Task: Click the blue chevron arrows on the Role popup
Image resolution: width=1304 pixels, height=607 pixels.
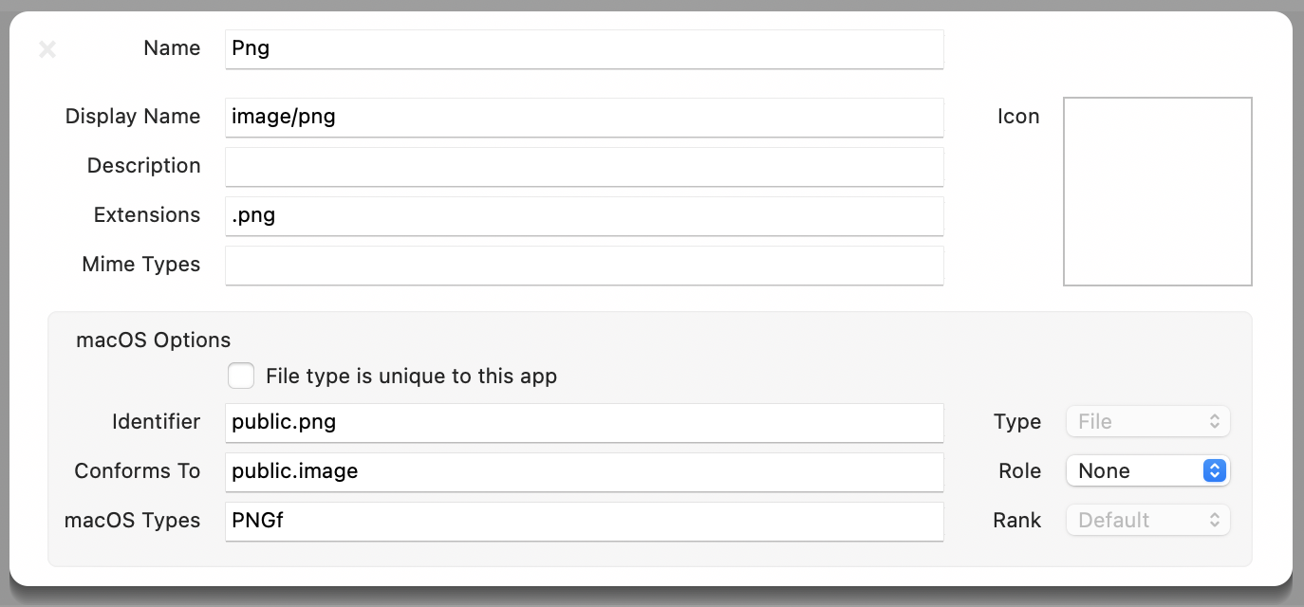Action: coord(1214,470)
